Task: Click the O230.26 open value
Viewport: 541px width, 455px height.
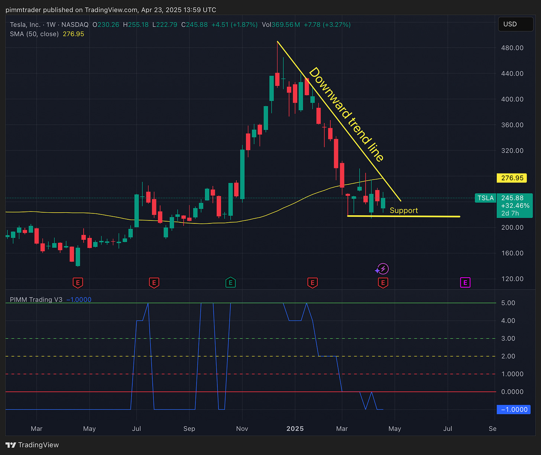Action: (x=106, y=25)
